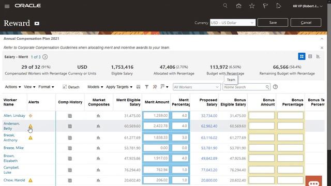Click the Name Search magnifier icon
Viewport: 331px width, 186px height.
(267, 87)
